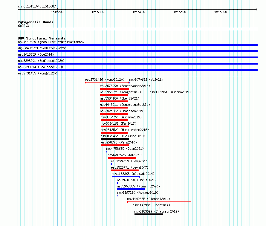
Task: Open nsv5903085 (Almarri2020) label
Action: point(138,186)
